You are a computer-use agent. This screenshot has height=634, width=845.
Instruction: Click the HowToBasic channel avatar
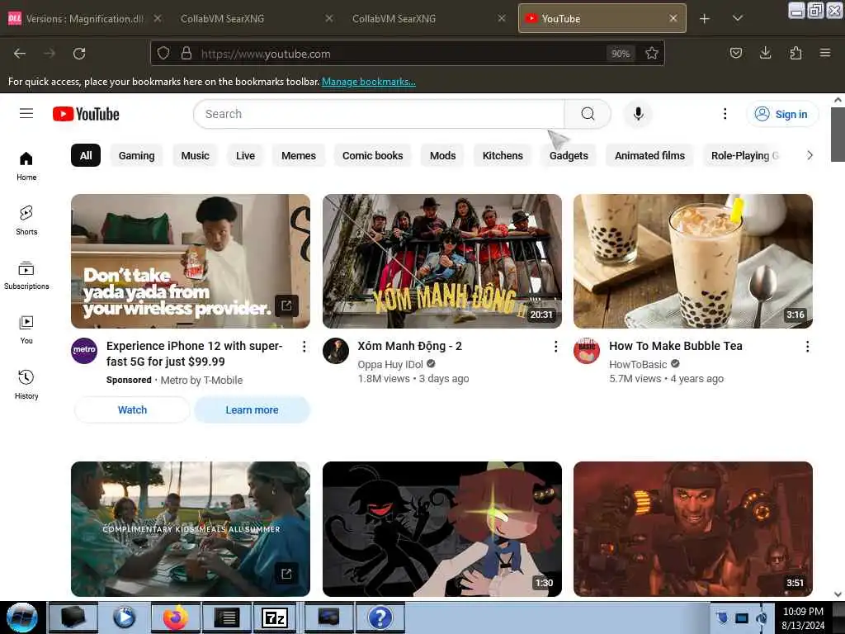(x=587, y=350)
